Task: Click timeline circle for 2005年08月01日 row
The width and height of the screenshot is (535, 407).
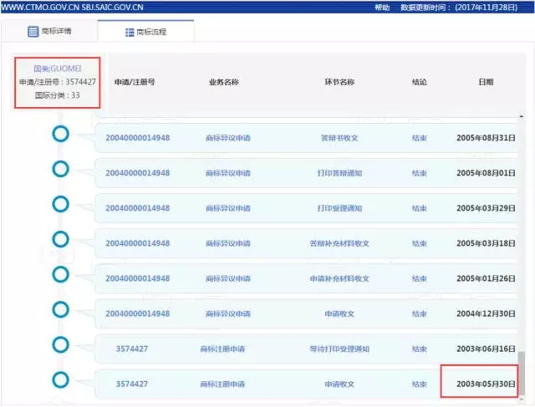Action: tap(60, 170)
